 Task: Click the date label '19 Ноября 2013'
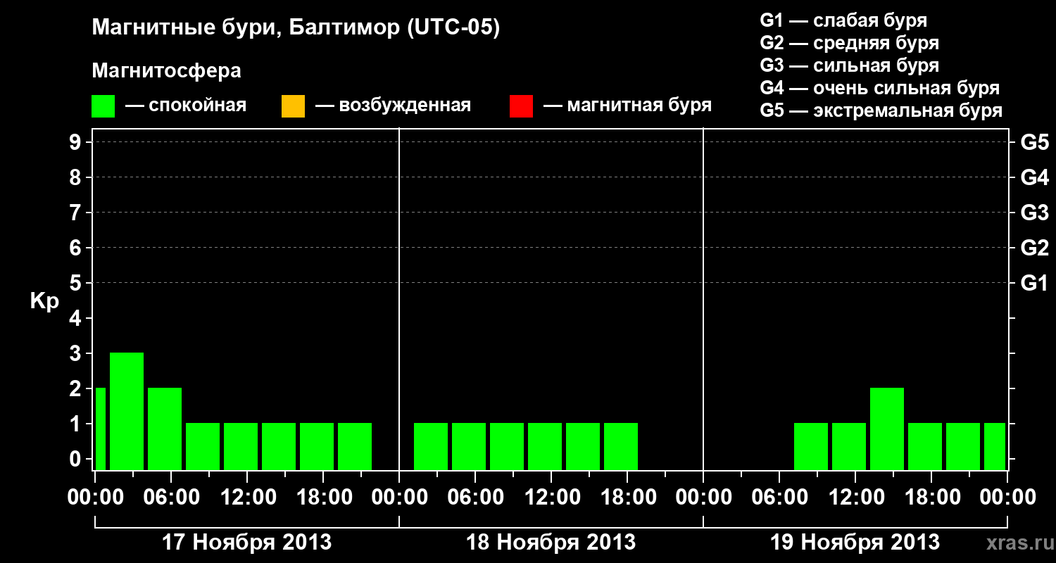(855, 542)
